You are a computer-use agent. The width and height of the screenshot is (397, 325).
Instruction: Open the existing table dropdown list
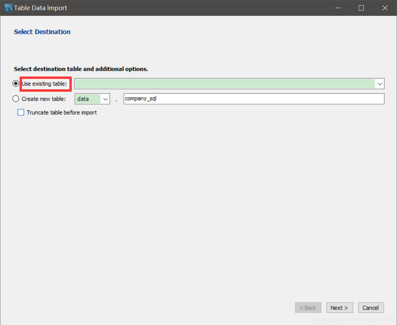click(380, 84)
